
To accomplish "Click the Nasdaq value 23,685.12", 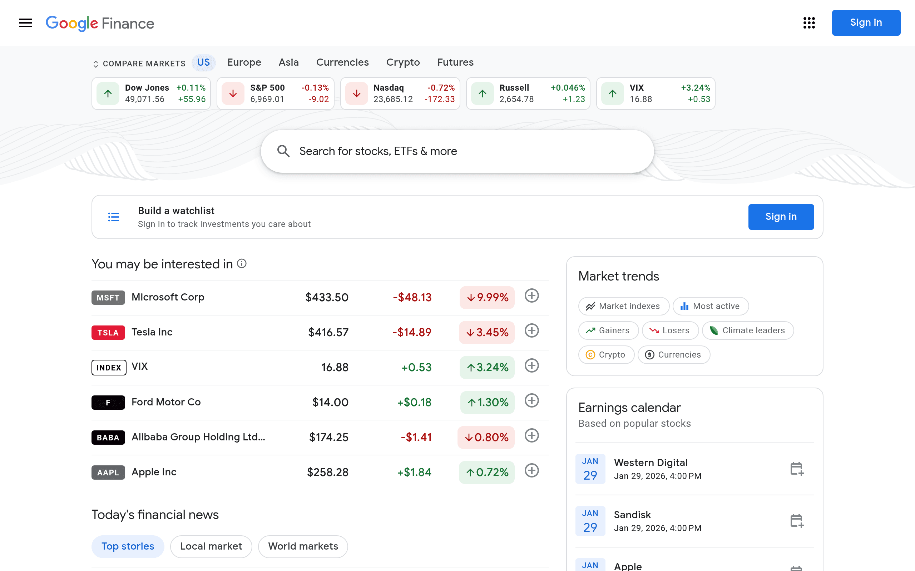I will point(393,99).
